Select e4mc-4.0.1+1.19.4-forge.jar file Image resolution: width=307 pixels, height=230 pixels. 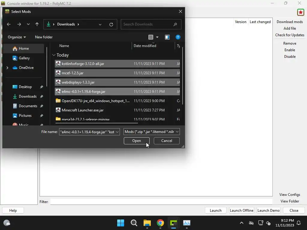[x=117, y=92]
